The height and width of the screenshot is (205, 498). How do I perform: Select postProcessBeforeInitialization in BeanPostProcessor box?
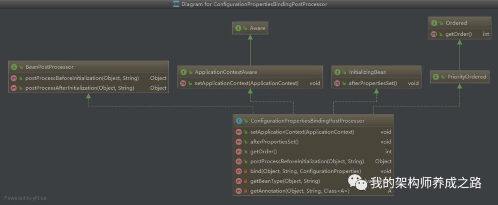click(x=82, y=78)
